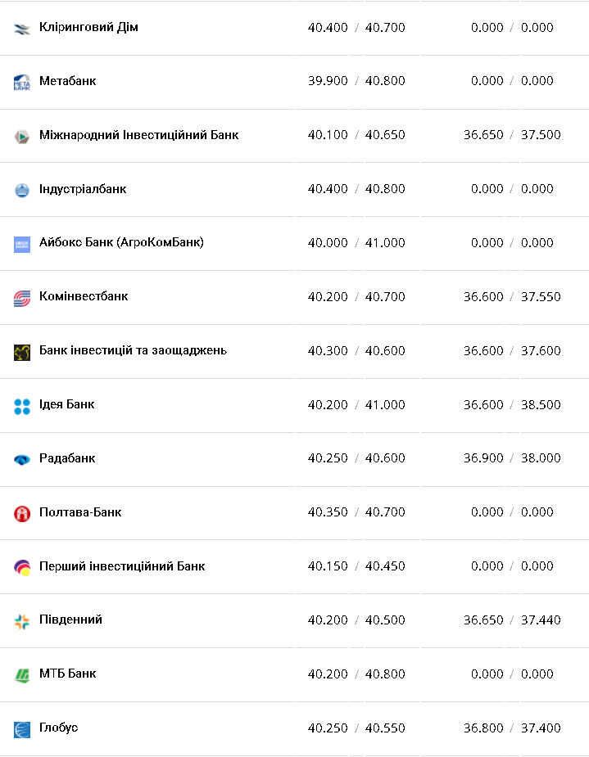
Task: Click the Глобус bank name
Action: [x=58, y=728]
